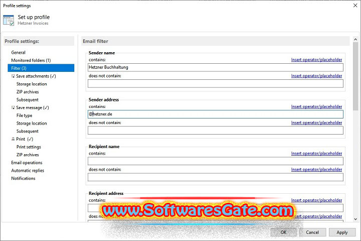This screenshot has width=361, height=241.
Task: Insert operator/placeholder for Recipient name does not contain
Action: pyautogui.click(x=316, y=170)
